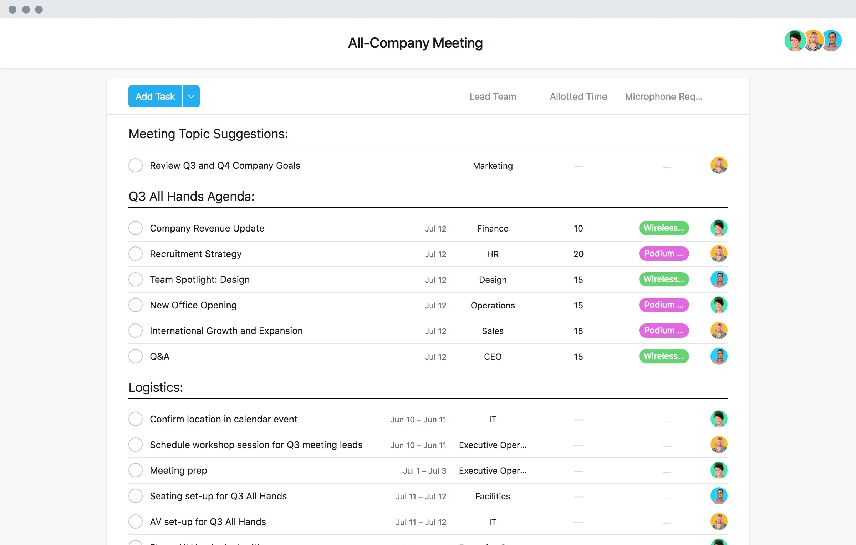The height and width of the screenshot is (545, 856).
Task: Click the Add Task button
Action: [x=155, y=96]
